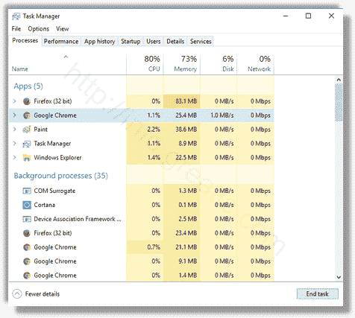
Task: Click the Cortana process icon
Action: [x=27, y=205]
